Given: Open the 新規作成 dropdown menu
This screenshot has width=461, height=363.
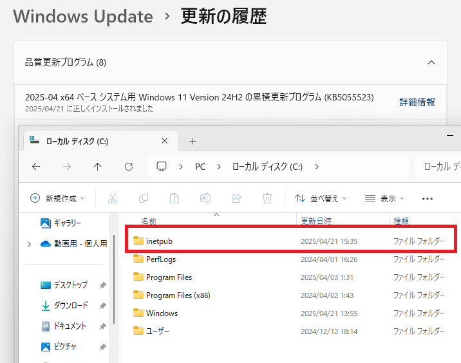Looking at the screenshot, I should click(58, 198).
